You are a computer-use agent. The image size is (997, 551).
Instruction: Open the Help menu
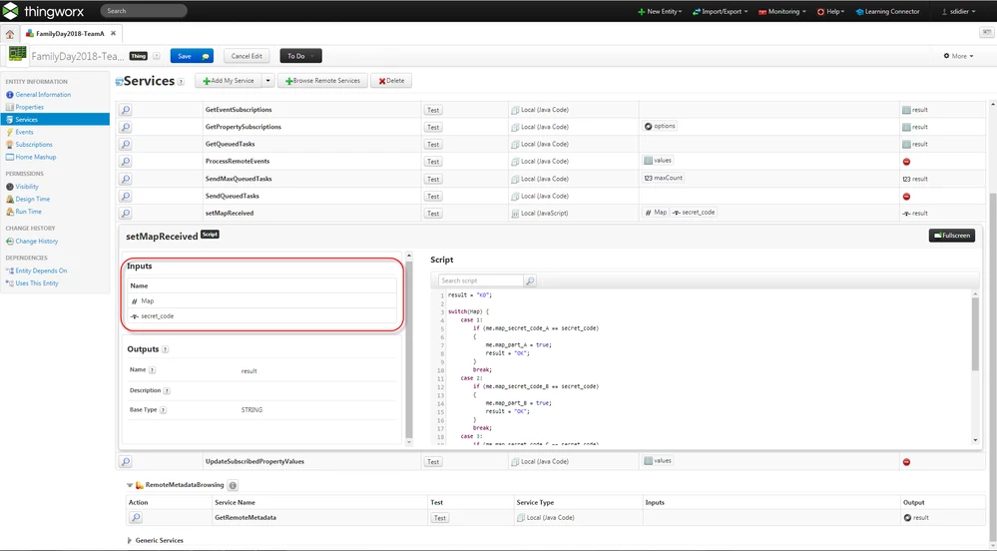pos(830,11)
